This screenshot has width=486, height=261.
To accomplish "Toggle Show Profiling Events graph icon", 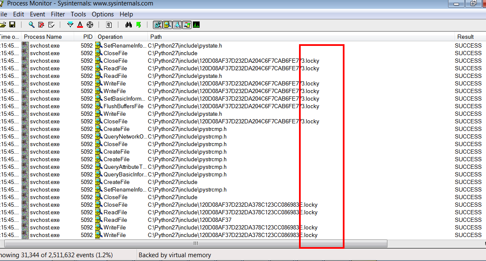I will click(x=196, y=25).
